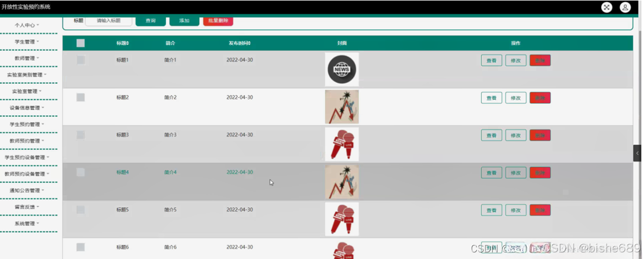Check the checkbox for row 标题1
This screenshot has height=259, width=643.
click(x=81, y=60)
